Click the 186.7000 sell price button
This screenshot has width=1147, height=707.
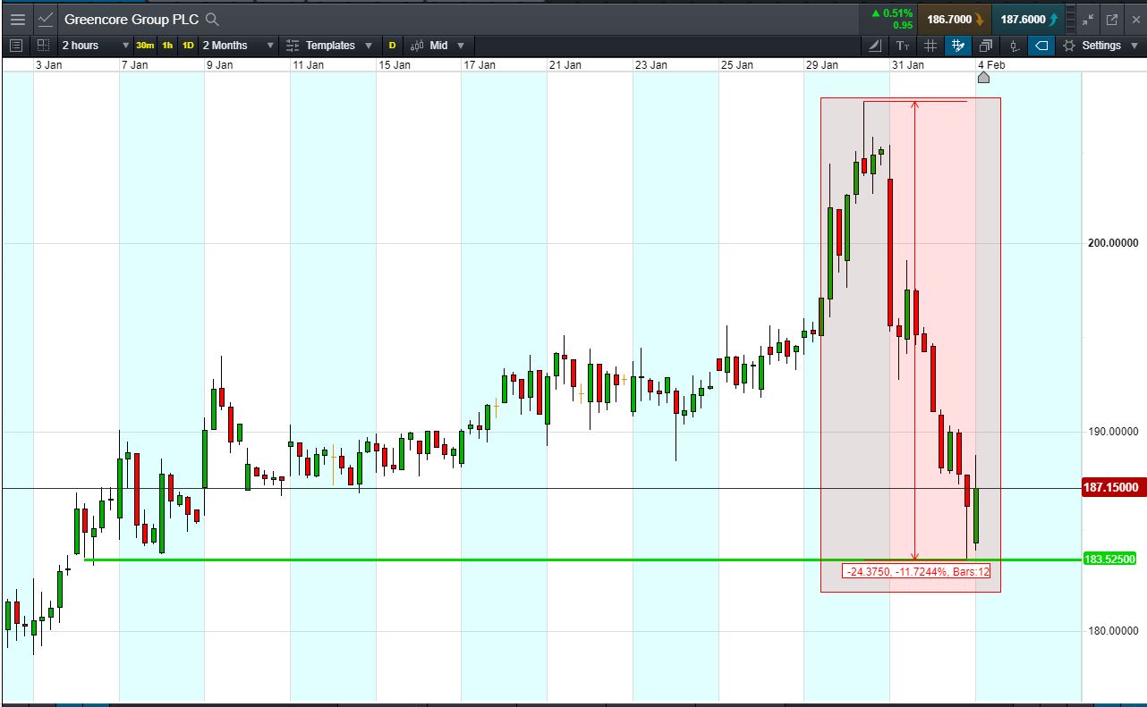point(954,19)
